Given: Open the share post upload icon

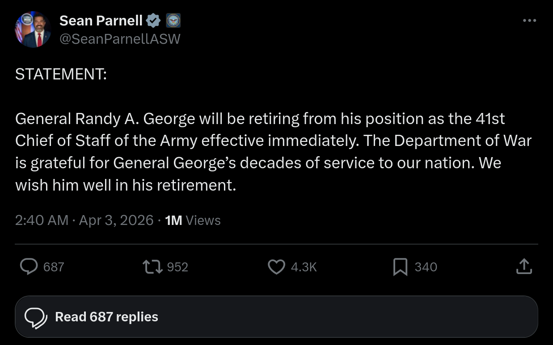Looking at the screenshot, I should click(x=524, y=267).
